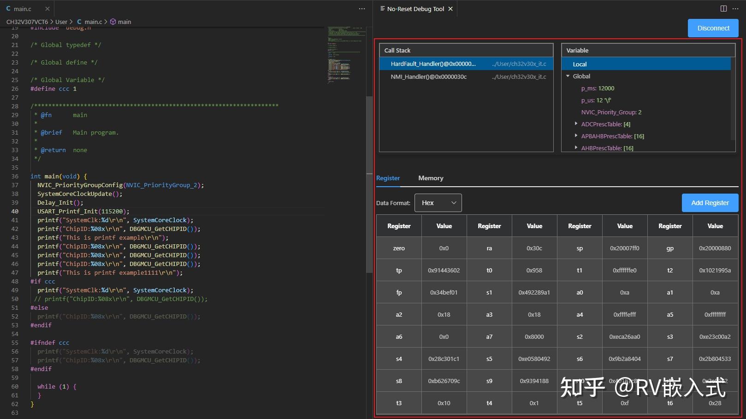Switch to the Memory tab

pos(430,178)
